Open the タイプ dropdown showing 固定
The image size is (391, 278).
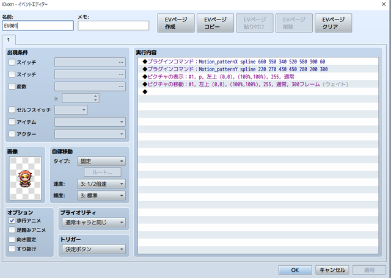101,162
